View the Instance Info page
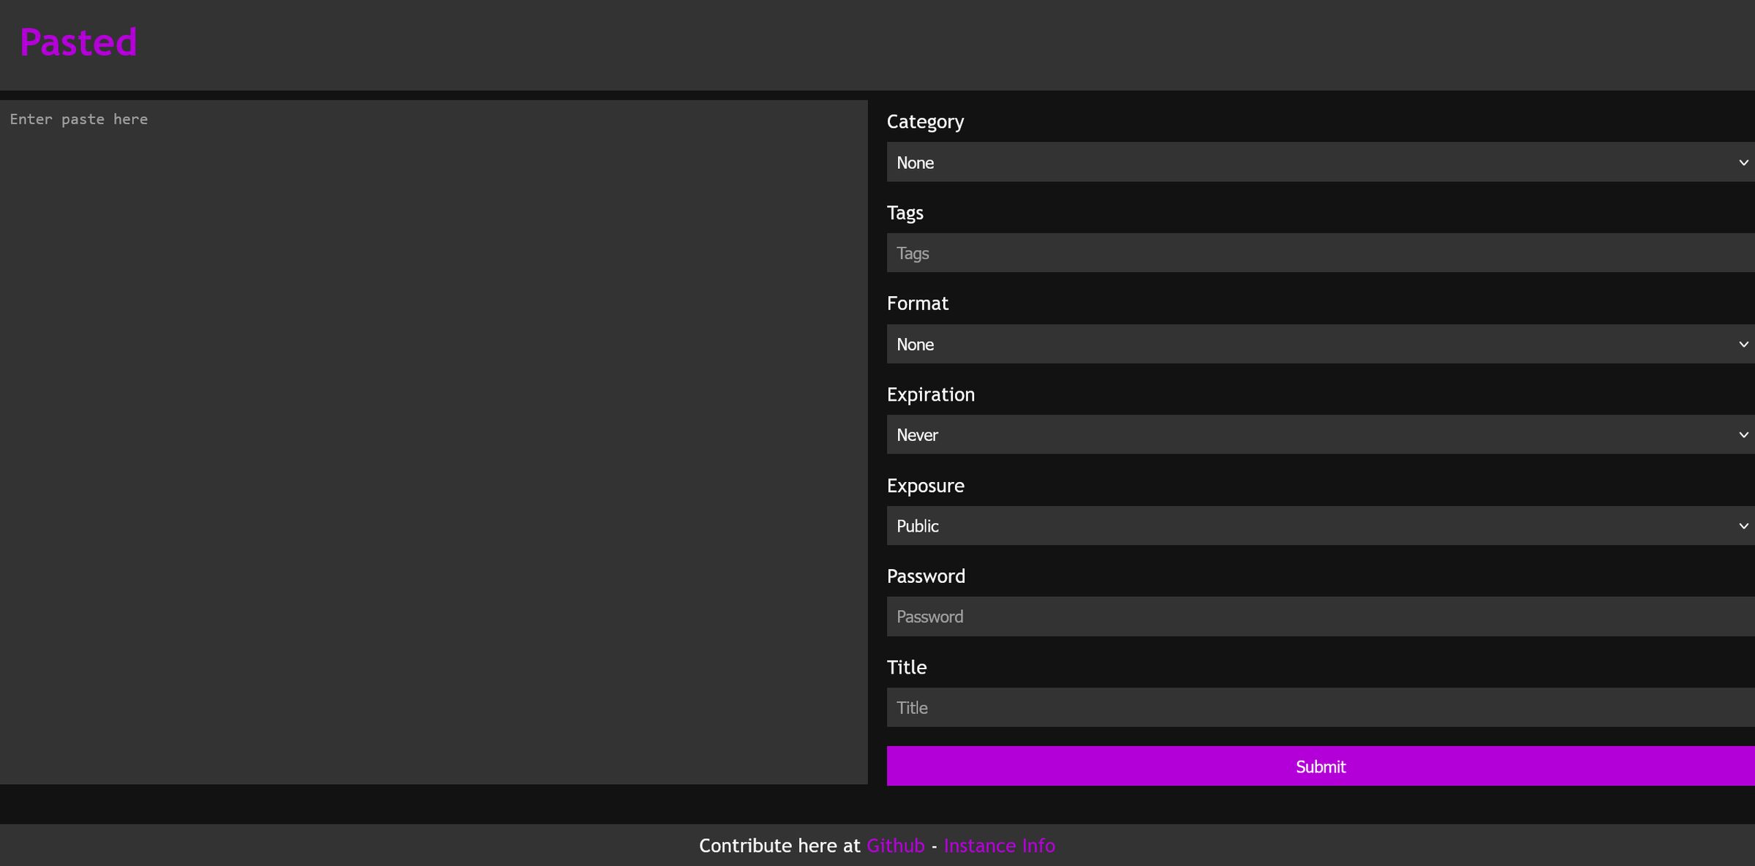 1000,846
